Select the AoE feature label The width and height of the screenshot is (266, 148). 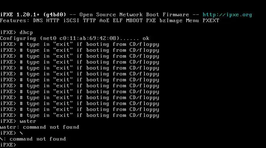click(104, 21)
